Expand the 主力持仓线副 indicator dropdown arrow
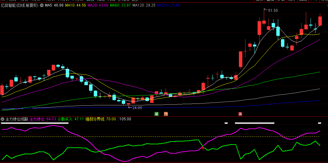The height and width of the screenshot is (163, 328). coord(2,119)
